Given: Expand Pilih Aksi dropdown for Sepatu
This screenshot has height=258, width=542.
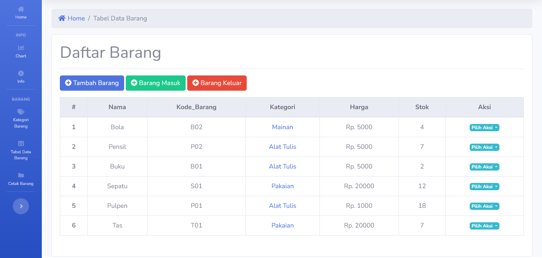Looking at the screenshot, I should click(484, 187).
